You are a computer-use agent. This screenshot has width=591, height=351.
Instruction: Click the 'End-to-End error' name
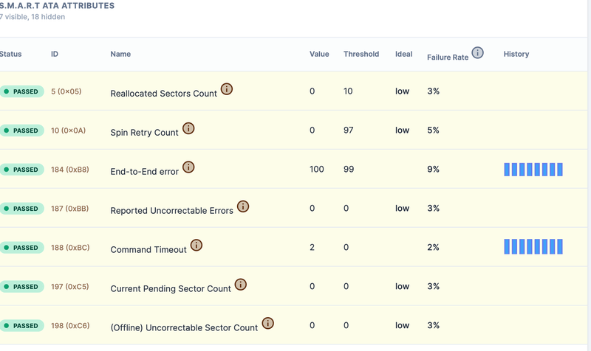click(x=144, y=172)
